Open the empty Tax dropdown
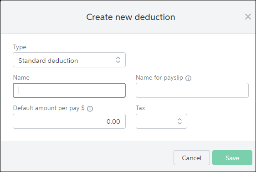This screenshot has width=256, height=172. point(161,121)
